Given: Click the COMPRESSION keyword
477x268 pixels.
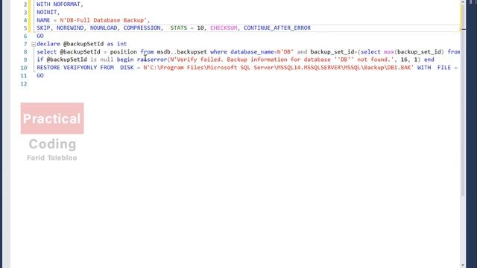Looking at the screenshot, I should [x=142, y=28].
